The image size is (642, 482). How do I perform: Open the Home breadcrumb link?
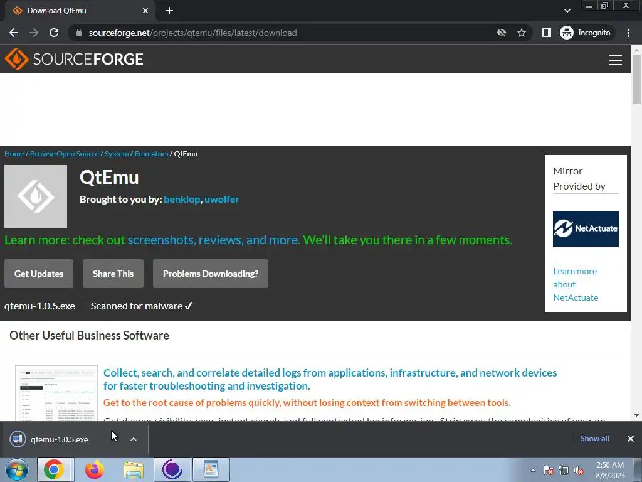click(x=14, y=154)
